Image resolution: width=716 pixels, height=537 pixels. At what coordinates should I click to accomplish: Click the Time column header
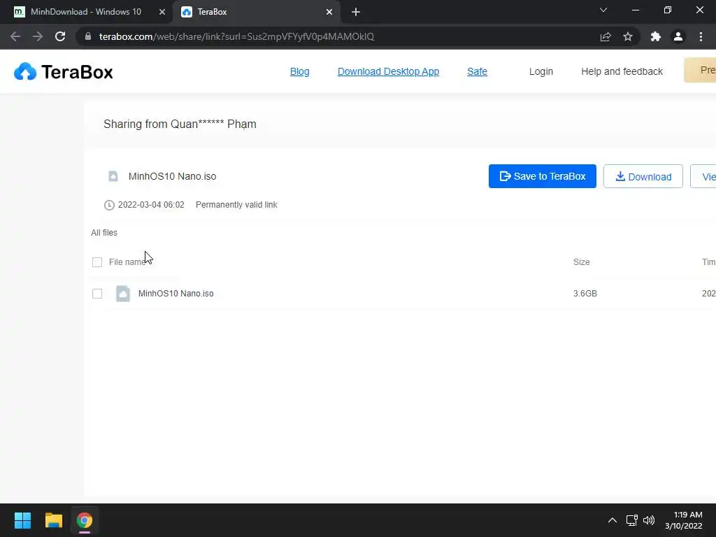tap(709, 262)
